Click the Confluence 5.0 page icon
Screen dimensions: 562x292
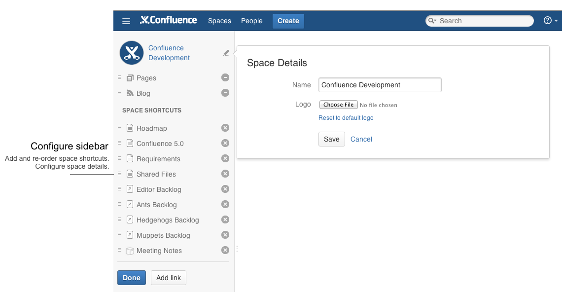pyautogui.click(x=130, y=143)
